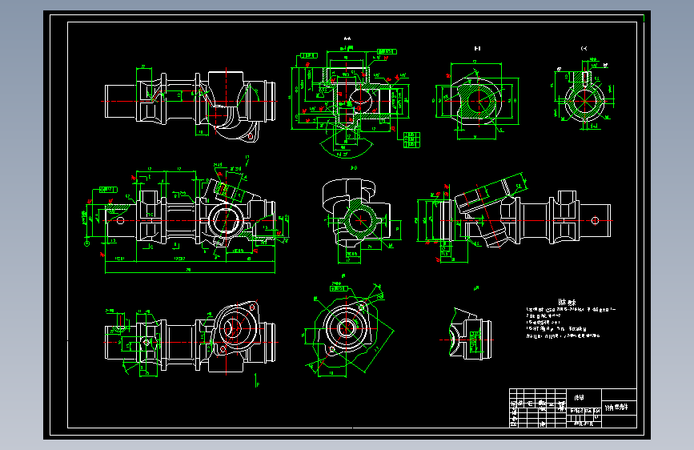Click the technical requirements notes block
694x450 pixels.
point(570,319)
